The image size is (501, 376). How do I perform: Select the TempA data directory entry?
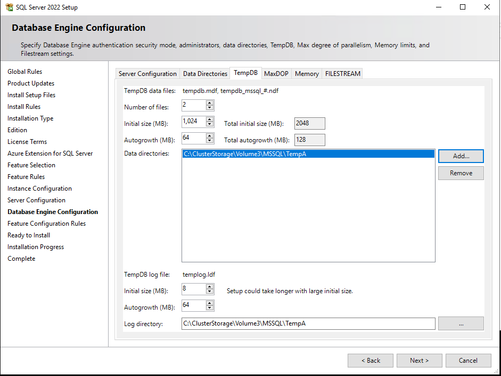(x=308, y=154)
